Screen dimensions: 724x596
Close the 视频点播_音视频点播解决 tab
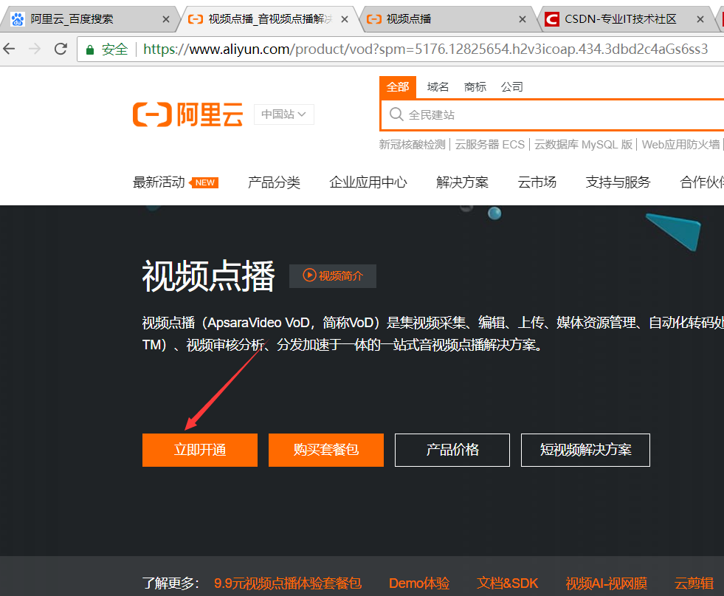coord(345,19)
